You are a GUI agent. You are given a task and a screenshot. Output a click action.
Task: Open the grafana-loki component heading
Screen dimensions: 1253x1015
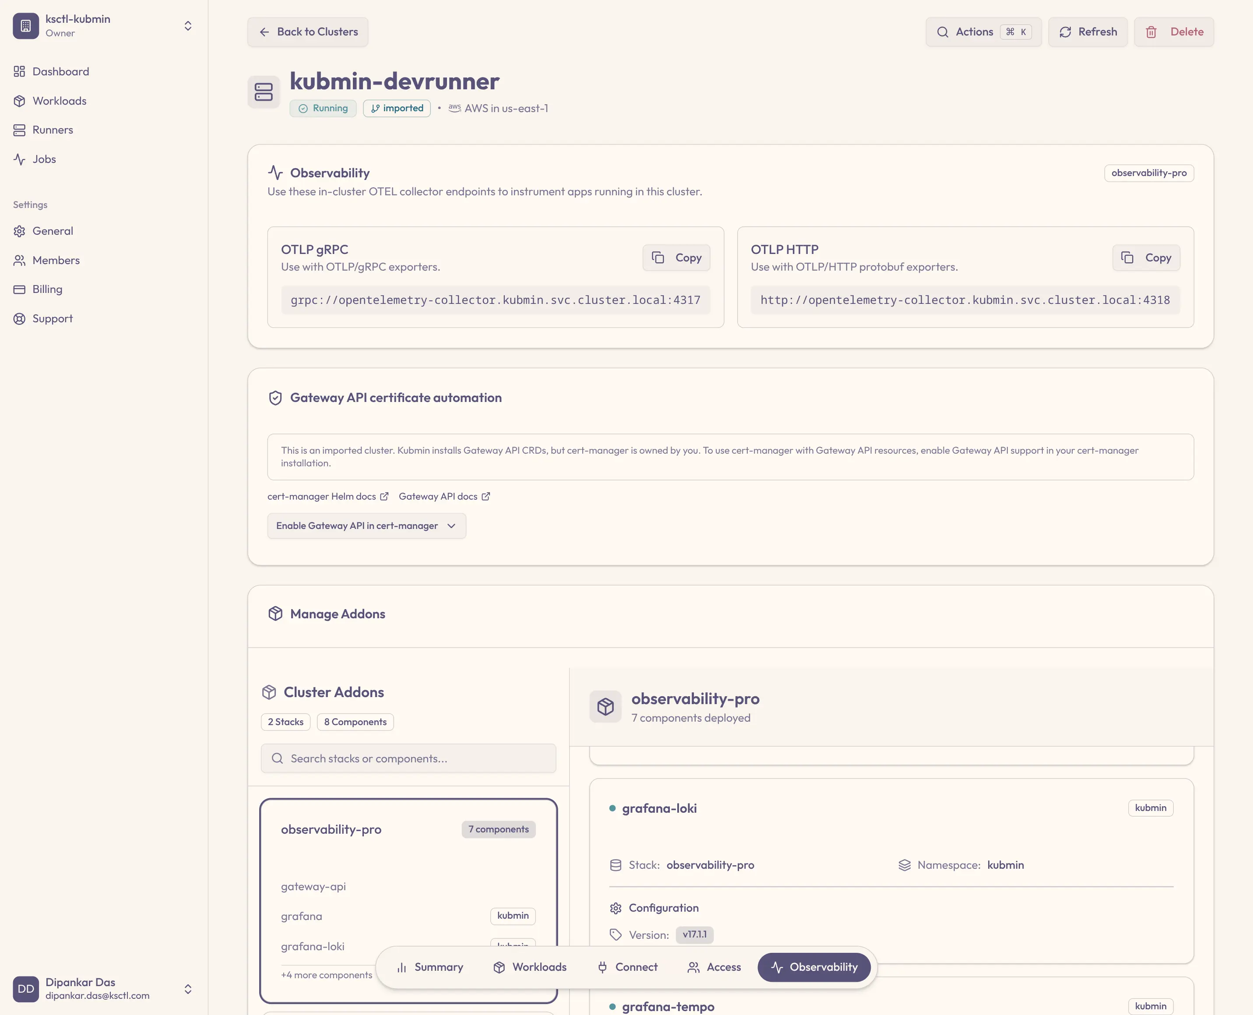[x=659, y=808]
